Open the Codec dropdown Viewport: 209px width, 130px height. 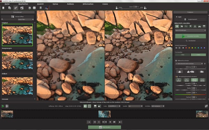pos(114,106)
